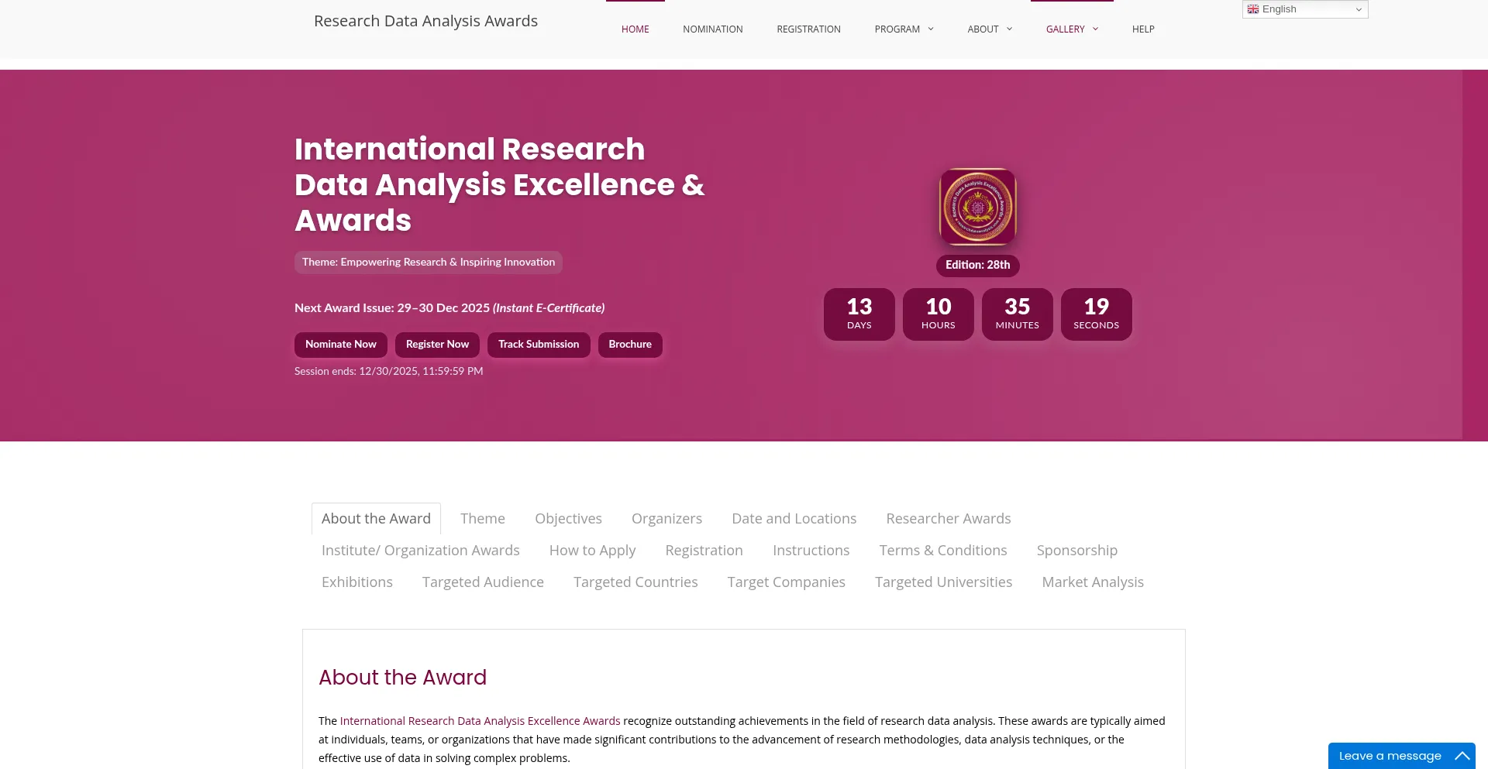View the Targeted Countries tab
Viewport: 1488px width, 769px height.
coord(635,582)
